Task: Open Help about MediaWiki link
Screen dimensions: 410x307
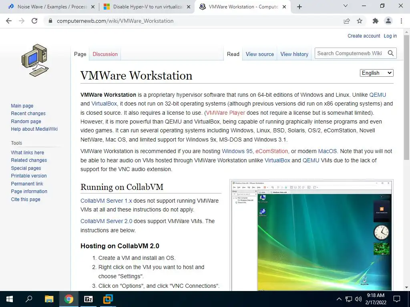Action: click(x=34, y=129)
